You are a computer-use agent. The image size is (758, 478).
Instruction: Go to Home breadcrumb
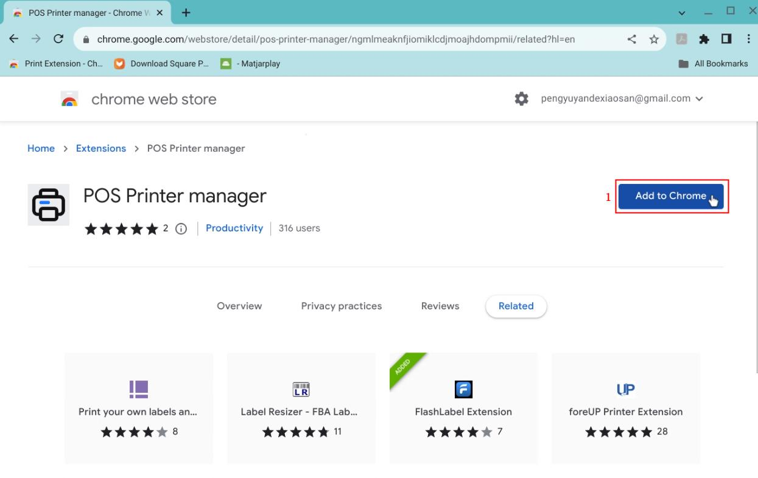(41, 149)
